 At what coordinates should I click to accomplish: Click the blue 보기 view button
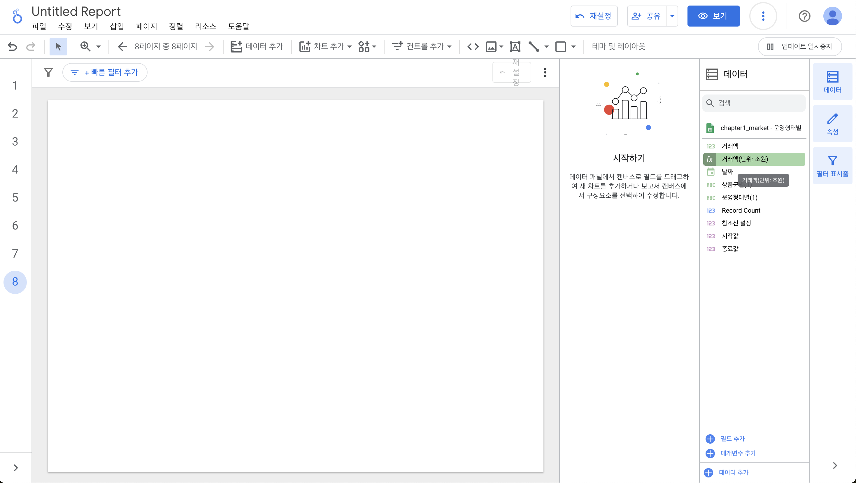(713, 16)
